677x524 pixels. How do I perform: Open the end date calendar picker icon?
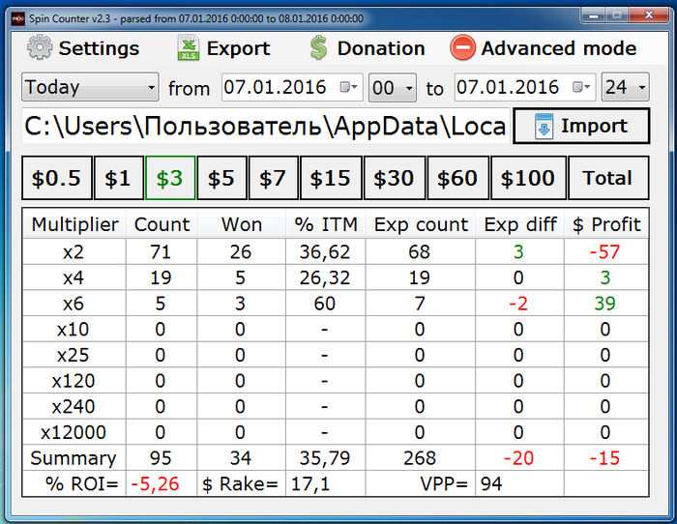(x=582, y=88)
